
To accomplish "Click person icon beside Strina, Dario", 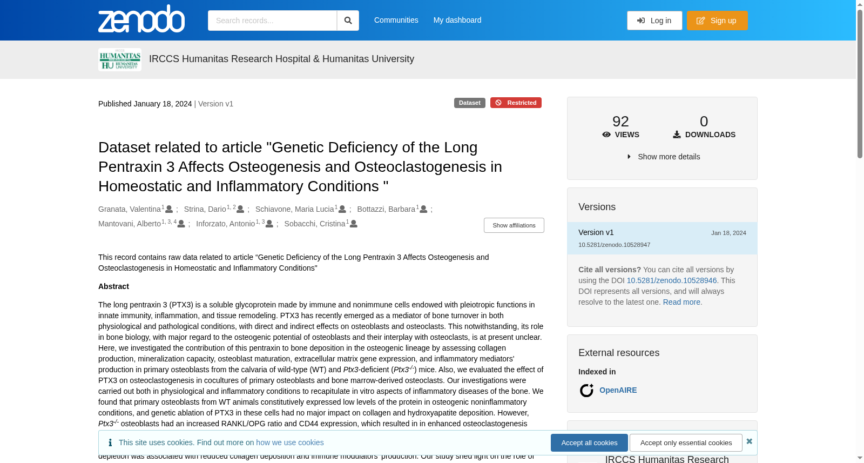I will click(240, 209).
